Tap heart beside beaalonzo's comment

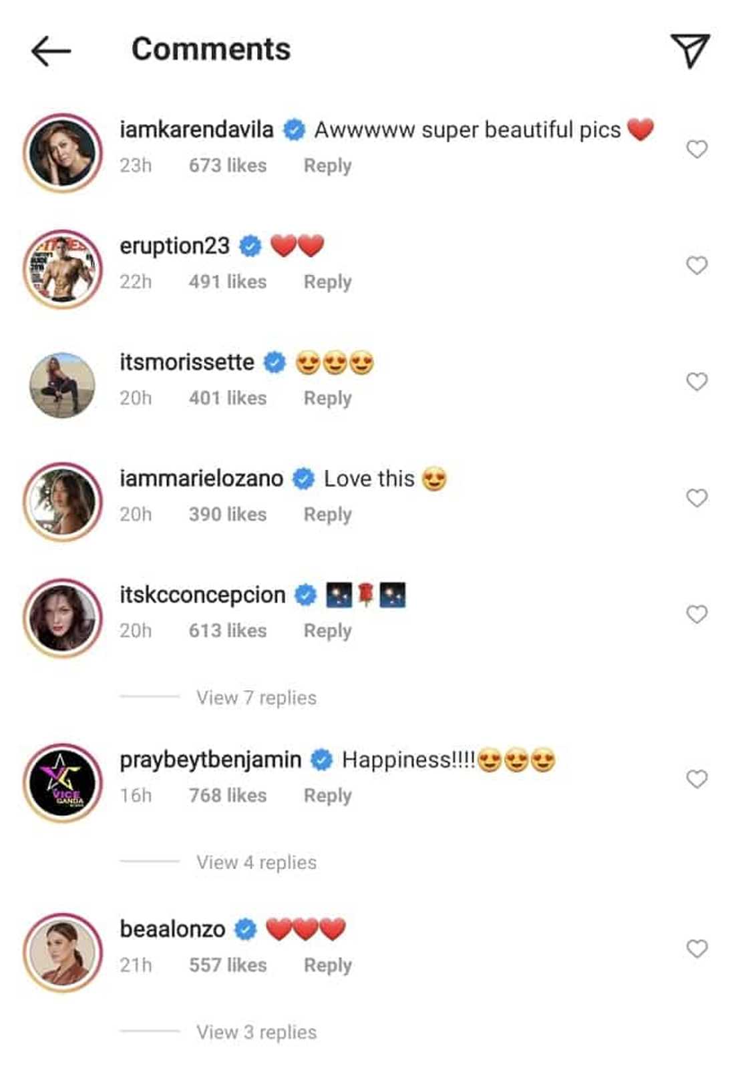click(x=697, y=949)
